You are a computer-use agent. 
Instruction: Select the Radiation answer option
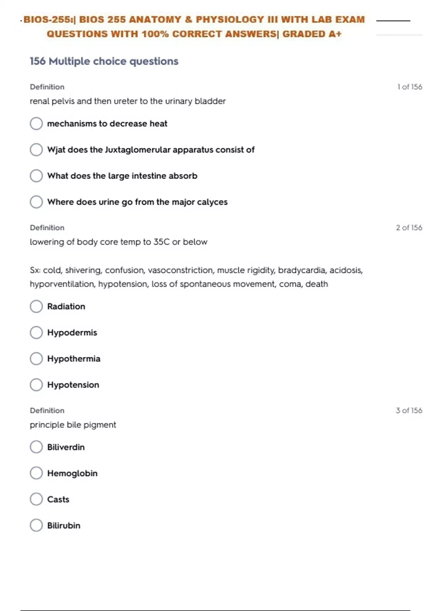tap(36, 307)
